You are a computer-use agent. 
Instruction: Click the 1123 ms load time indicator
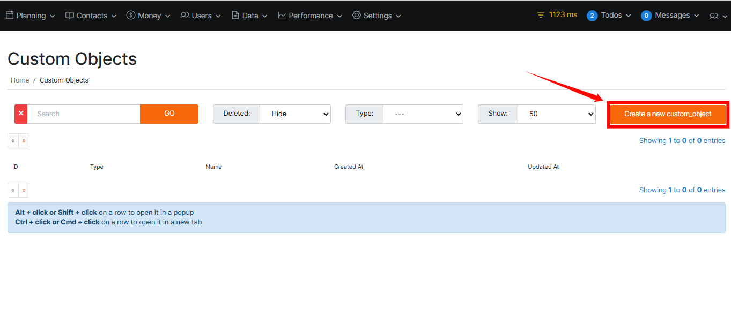click(x=557, y=15)
